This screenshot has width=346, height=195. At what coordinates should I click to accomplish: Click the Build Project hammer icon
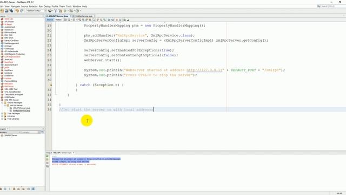click(56, 11)
